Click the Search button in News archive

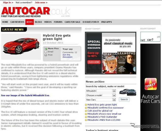point(124,99)
